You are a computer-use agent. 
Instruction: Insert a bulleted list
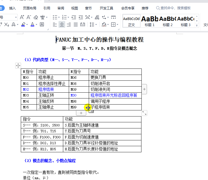[55, 17]
